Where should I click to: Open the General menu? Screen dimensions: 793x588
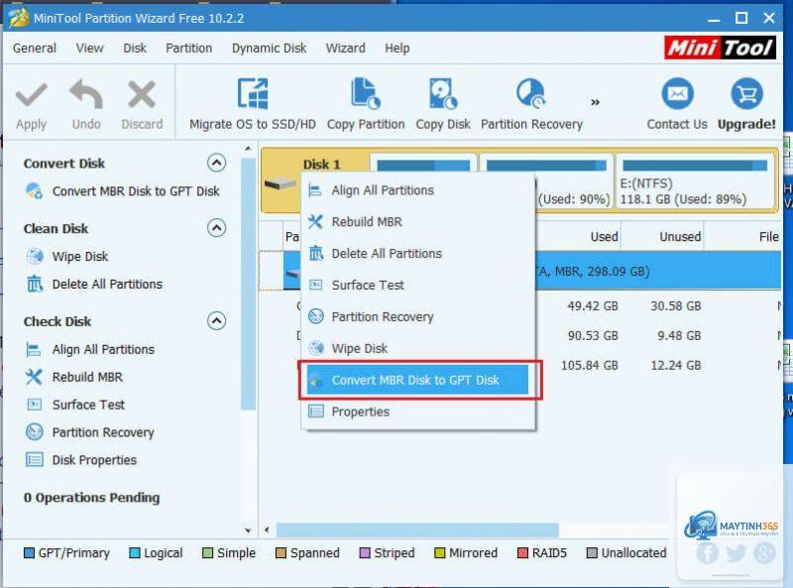(x=35, y=49)
